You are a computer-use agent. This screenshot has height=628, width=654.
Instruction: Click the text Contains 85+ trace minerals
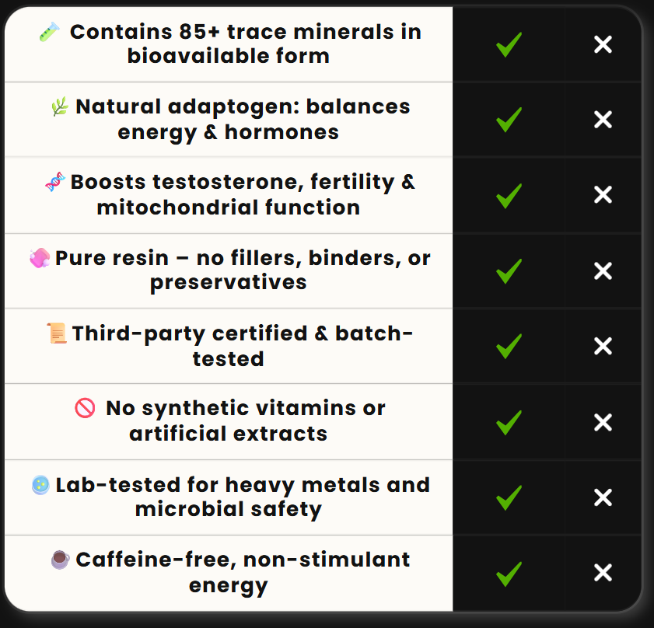pos(232,32)
